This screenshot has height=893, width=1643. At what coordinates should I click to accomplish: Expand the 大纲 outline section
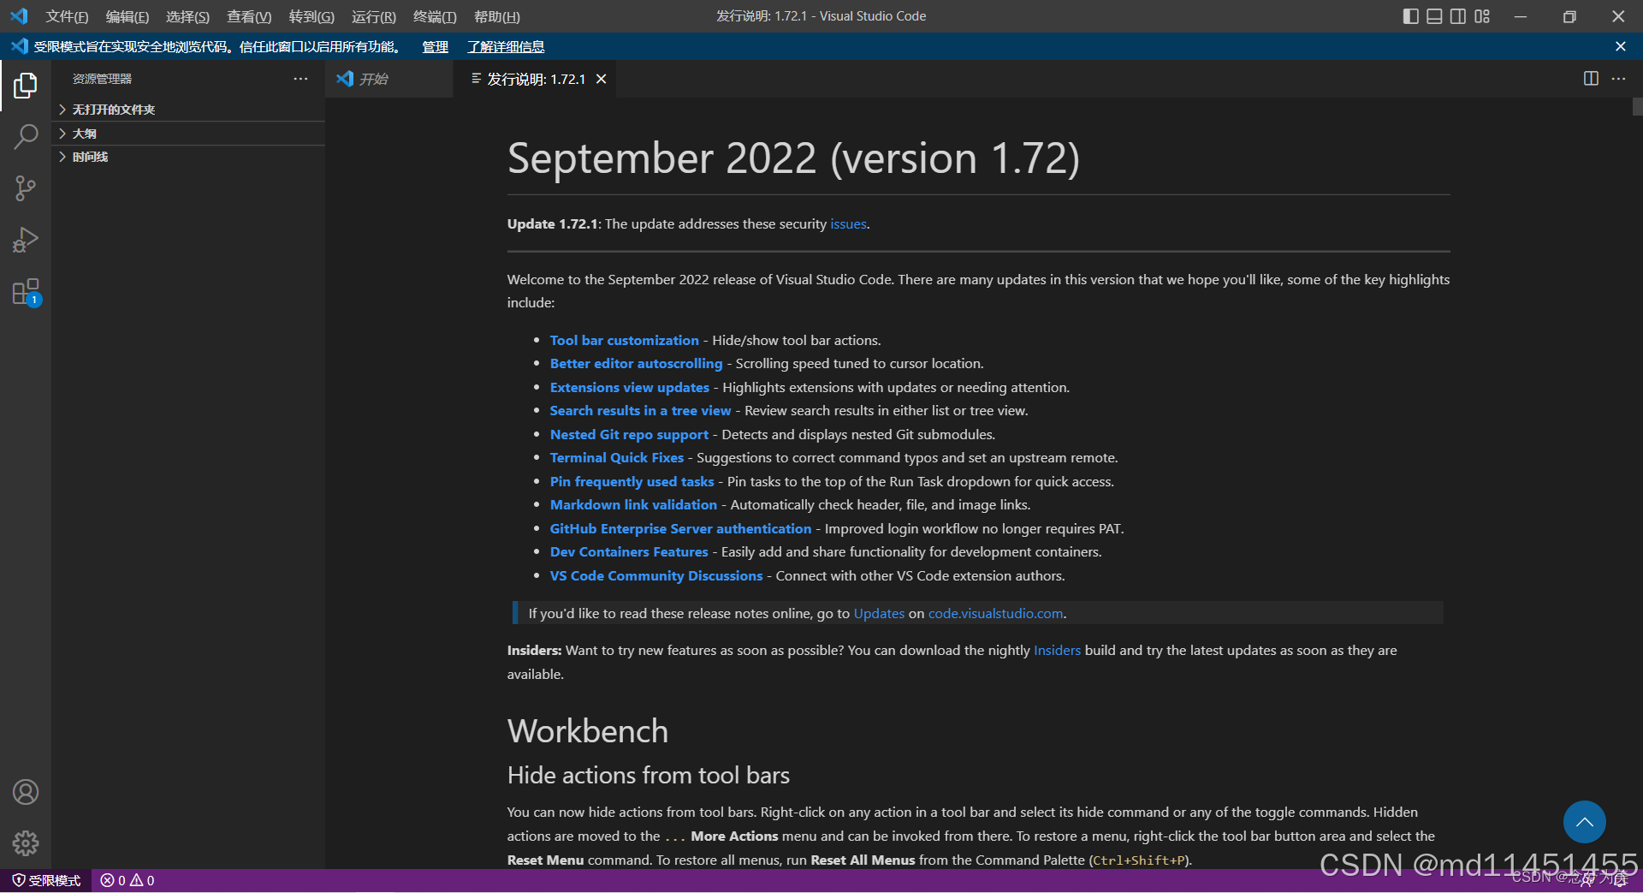click(188, 134)
